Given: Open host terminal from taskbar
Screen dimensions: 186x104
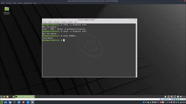Looking at the screenshot, I should pos(15,102).
